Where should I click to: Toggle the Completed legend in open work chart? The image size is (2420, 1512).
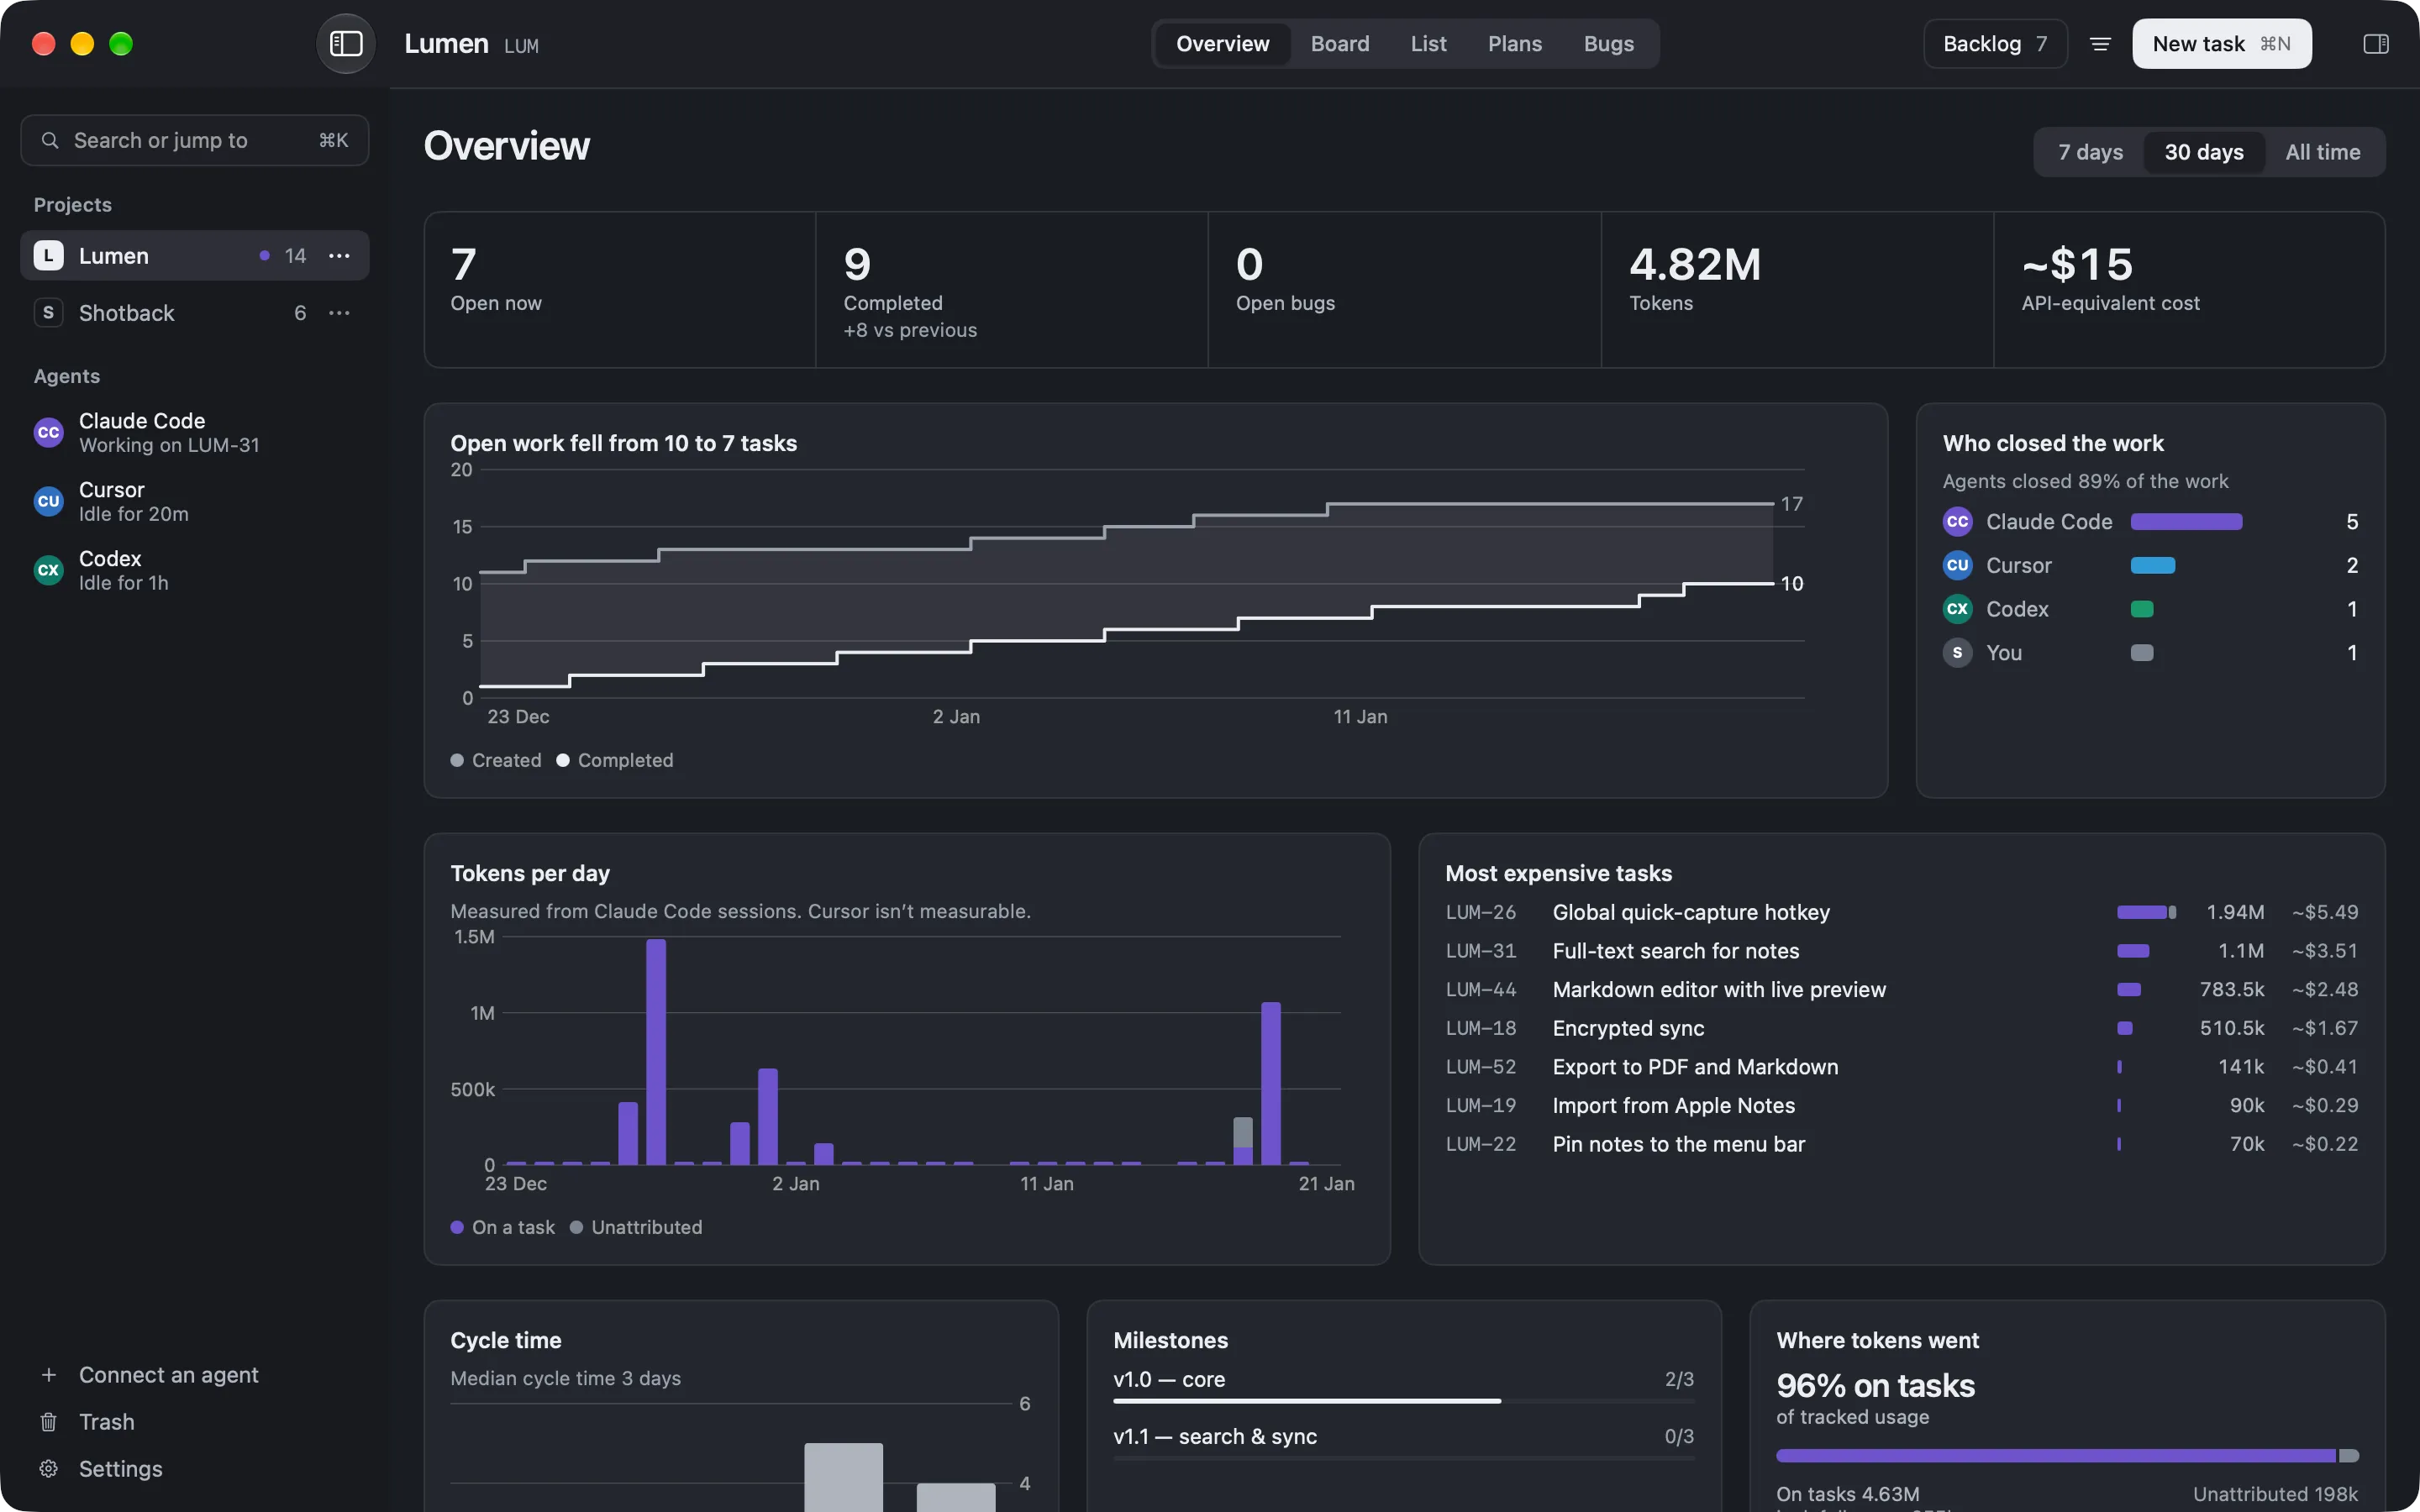pos(615,760)
